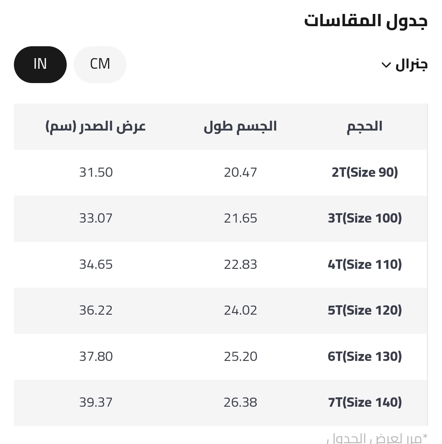This screenshot has width=442, height=444.
Task: Select the 5T(Size 120) row label
Action: [x=365, y=311]
